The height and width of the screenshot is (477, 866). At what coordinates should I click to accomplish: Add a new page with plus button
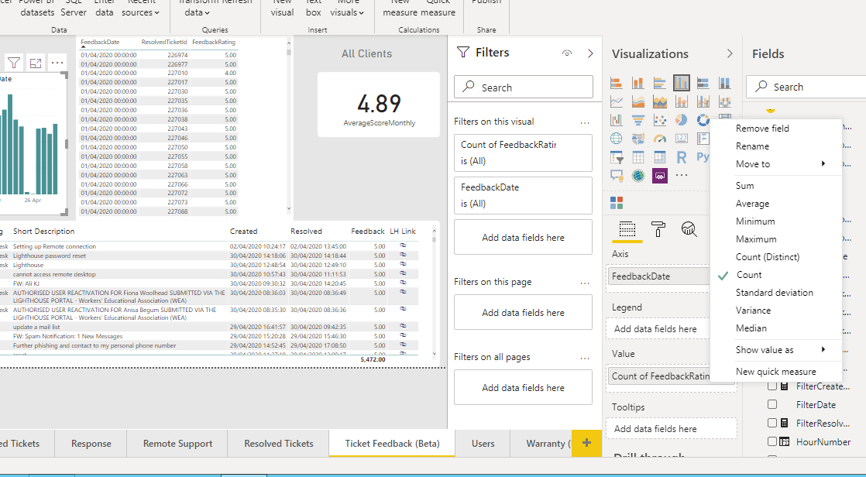(586, 443)
